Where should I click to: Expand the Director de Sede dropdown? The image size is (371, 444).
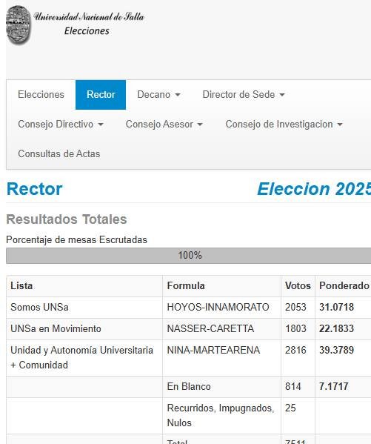pos(244,95)
